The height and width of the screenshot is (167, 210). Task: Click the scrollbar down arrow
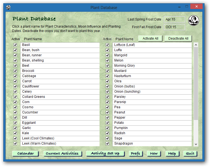coord(196,144)
